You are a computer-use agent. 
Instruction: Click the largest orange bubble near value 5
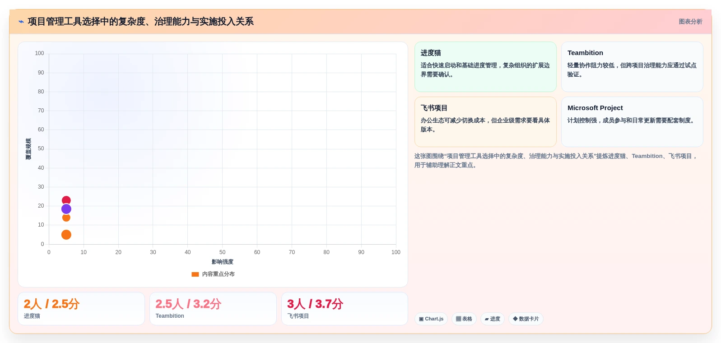click(x=66, y=235)
